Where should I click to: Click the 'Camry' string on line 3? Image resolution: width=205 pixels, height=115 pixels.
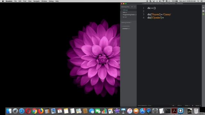coord(167,14)
